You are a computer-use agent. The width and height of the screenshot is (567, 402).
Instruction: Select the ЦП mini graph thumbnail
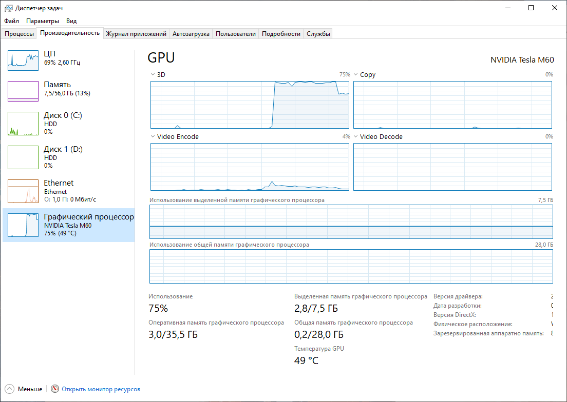[x=23, y=61]
